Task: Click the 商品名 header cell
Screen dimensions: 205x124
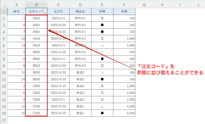Action: [80, 12]
